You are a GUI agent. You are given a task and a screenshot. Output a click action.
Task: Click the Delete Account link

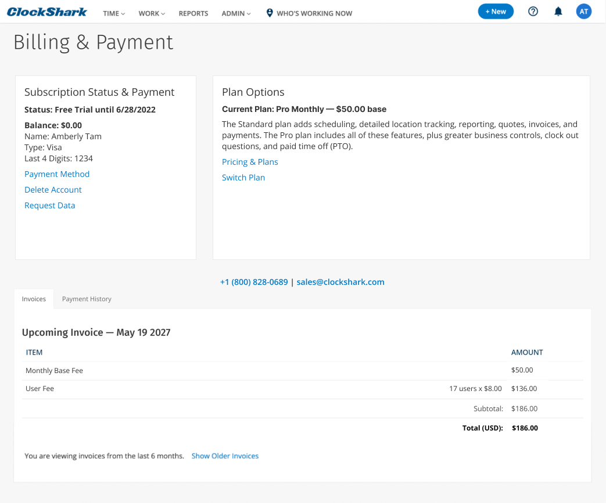coord(53,190)
